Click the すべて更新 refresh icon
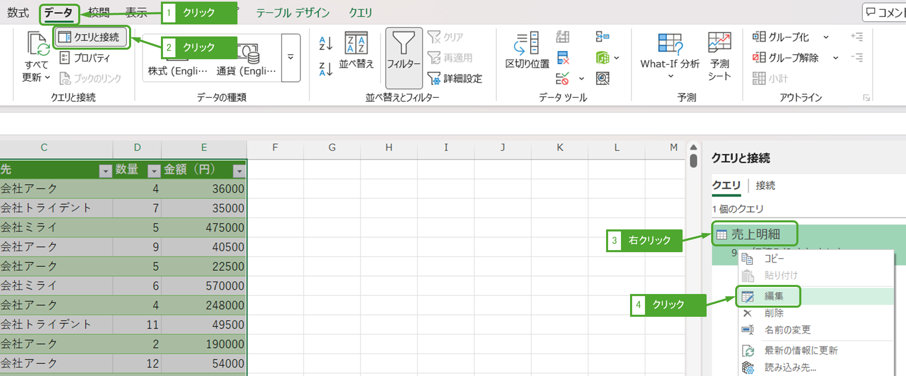This screenshot has width=906, height=376. 38,44
